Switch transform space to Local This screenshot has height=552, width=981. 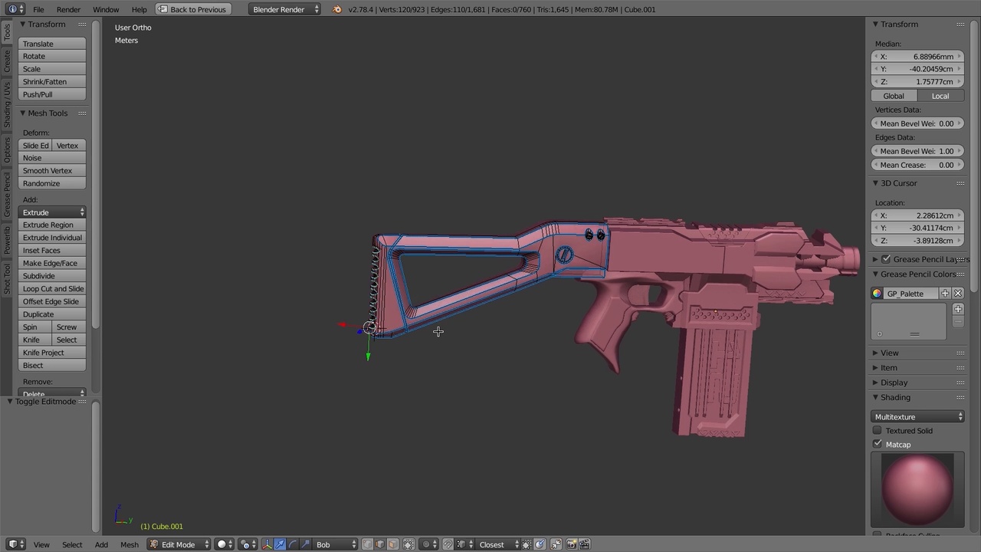(x=940, y=96)
